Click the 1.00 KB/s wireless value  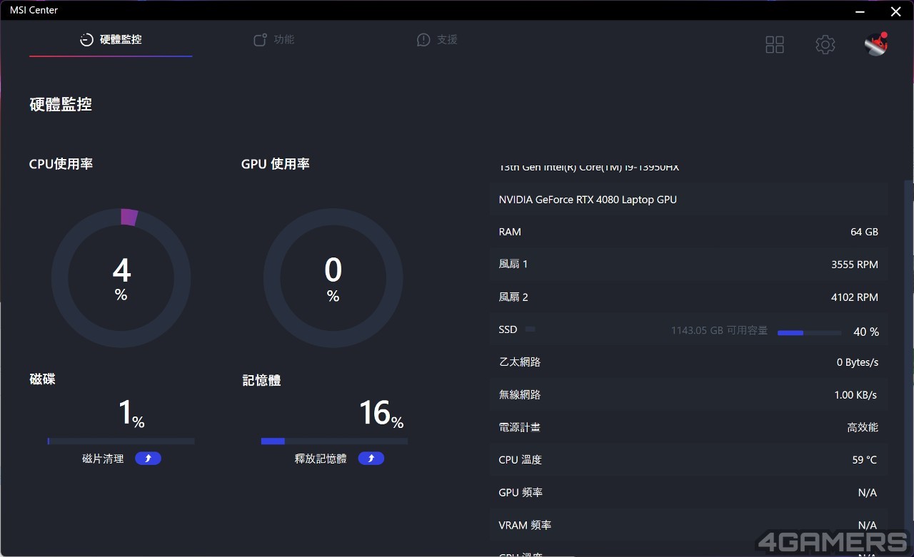pyautogui.click(x=855, y=395)
